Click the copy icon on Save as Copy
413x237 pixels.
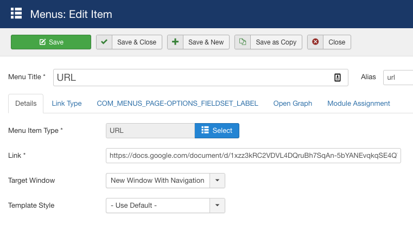[x=243, y=42]
